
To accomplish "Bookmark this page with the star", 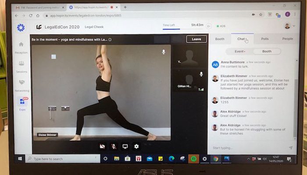I will [x=261, y=14].
